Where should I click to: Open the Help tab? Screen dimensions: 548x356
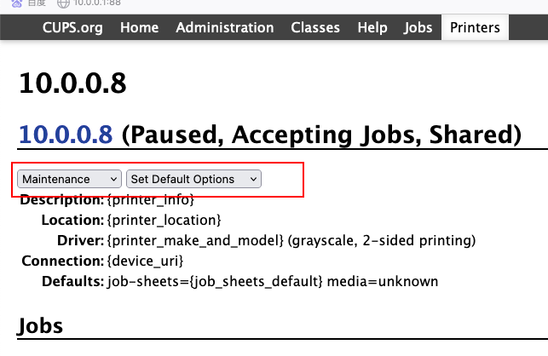[372, 27]
